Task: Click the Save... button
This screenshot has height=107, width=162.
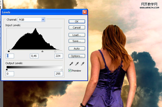Action: [x=77, y=41]
